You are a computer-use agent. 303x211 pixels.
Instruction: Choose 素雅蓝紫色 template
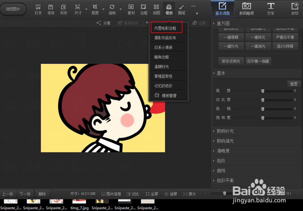(x=169, y=76)
